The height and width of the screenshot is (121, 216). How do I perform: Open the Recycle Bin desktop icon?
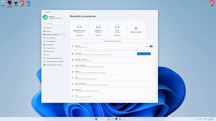click(x=3, y=3)
